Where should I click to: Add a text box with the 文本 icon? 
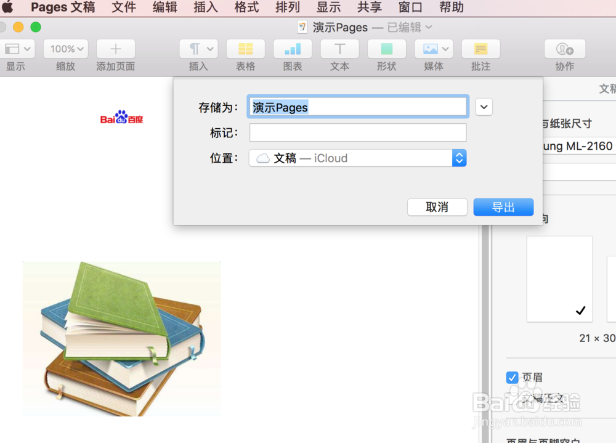[339, 49]
